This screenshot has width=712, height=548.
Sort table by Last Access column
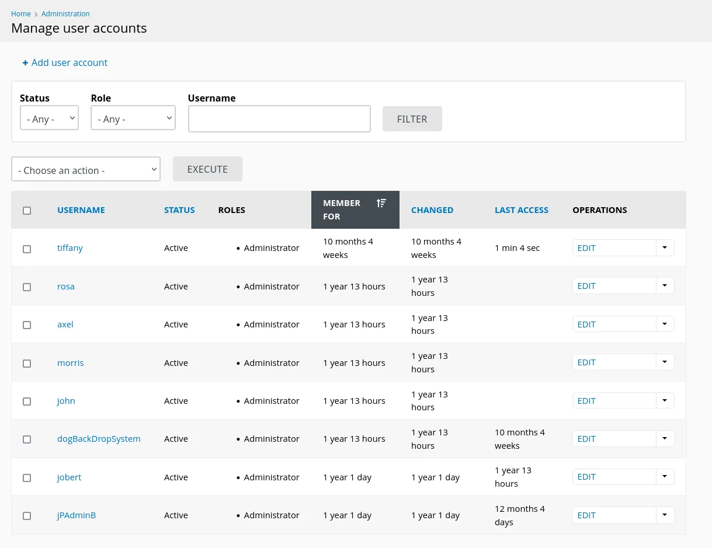(x=521, y=210)
